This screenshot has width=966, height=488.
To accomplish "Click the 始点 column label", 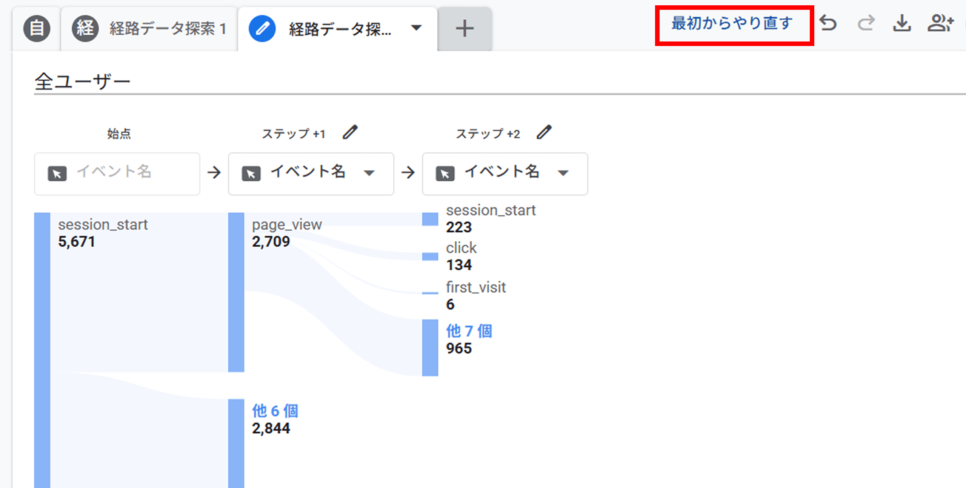I will point(119,134).
